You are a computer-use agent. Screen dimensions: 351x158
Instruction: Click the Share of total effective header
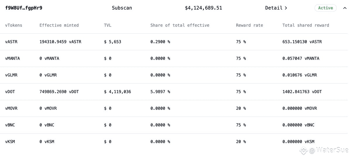pos(180,25)
